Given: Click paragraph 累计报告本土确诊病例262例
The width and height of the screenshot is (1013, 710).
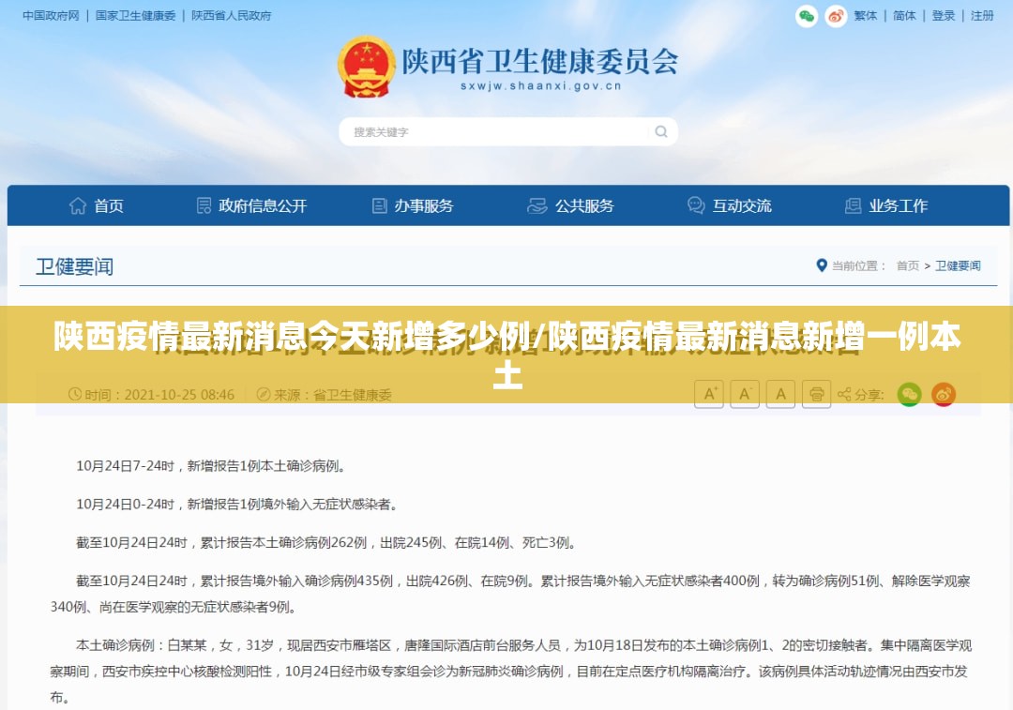Looking at the screenshot, I should (x=326, y=543).
